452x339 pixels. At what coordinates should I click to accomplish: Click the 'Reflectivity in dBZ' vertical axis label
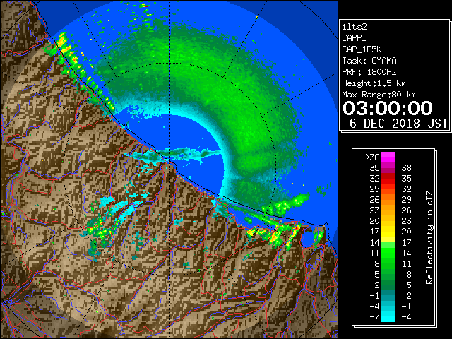(429, 237)
